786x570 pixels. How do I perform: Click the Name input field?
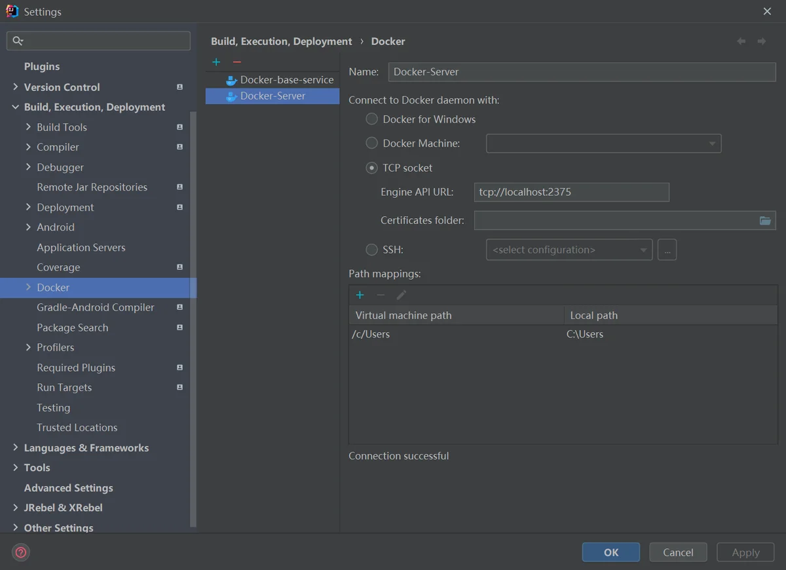(582, 71)
